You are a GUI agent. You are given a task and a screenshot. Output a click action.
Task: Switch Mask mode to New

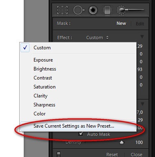tap(121, 23)
